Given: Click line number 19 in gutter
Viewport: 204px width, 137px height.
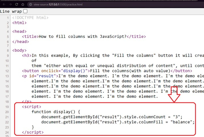Looking at the screenshot, I should pyautogui.click(x=7, y=107).
